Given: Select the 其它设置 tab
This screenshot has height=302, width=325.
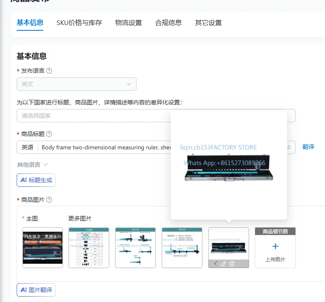Looking at the screenshot, I should click(208, 22).
